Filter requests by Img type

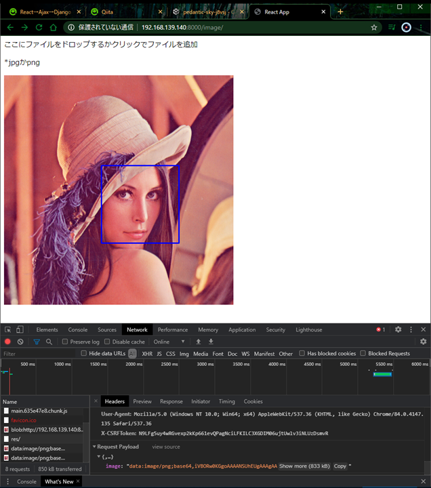(x=184, y=354)
